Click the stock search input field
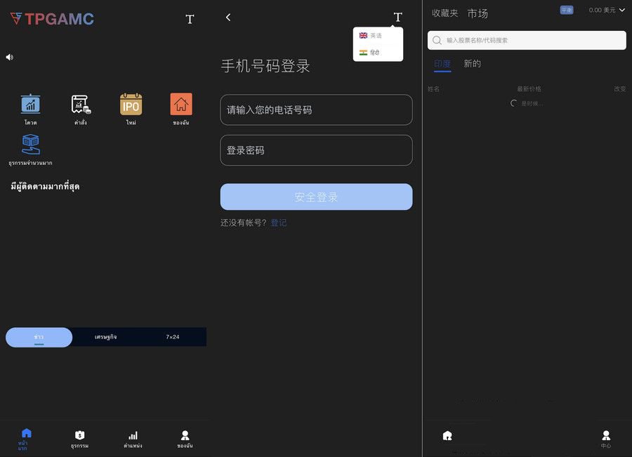This screenshot has width=632, height=457. click(x=526, y=40)
